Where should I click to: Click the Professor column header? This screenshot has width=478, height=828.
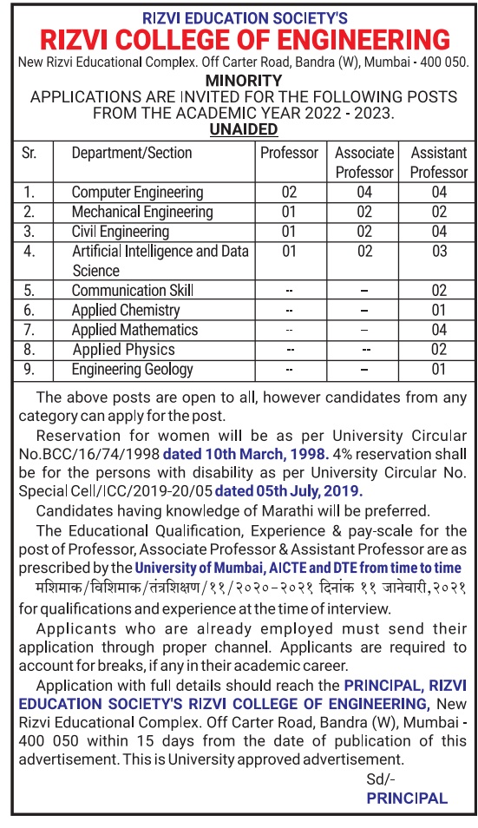tap(290, 153)
